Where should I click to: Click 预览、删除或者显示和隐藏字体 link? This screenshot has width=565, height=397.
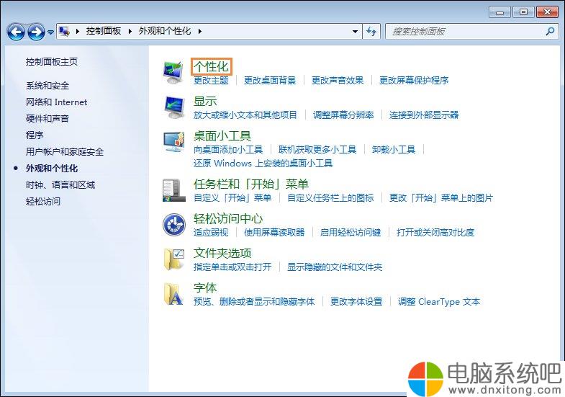point(254,301)
